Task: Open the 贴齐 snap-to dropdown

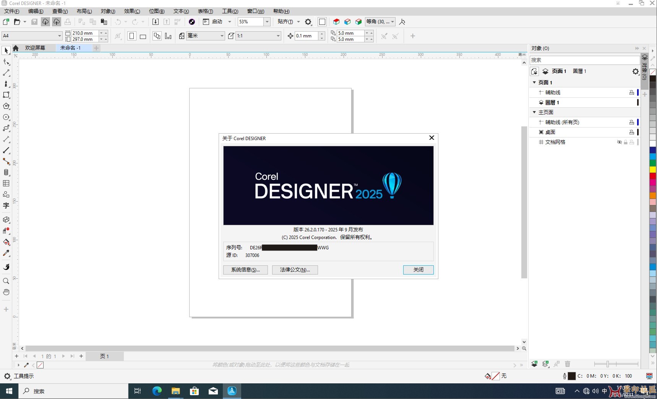Action: tap(298, 22)
